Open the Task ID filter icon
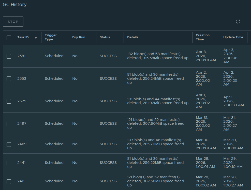The image size is (251, 190). click(36, 38)
